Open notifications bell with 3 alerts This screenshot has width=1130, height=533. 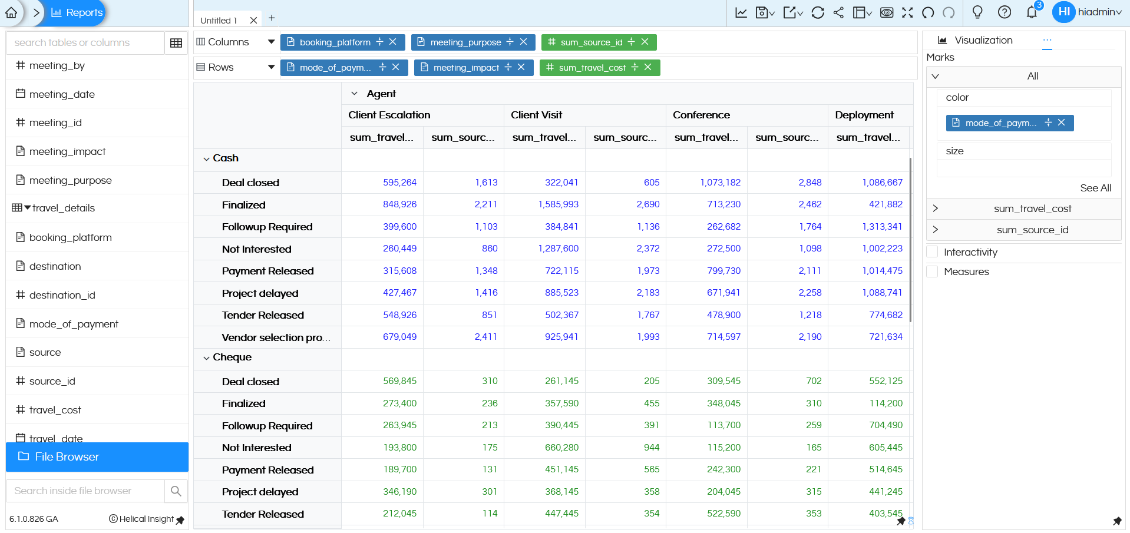click(1032, 13)
